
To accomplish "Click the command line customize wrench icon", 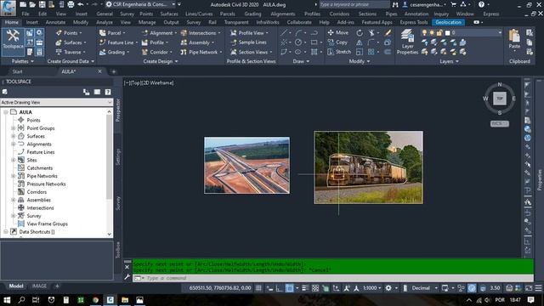I will pos(127,276).
